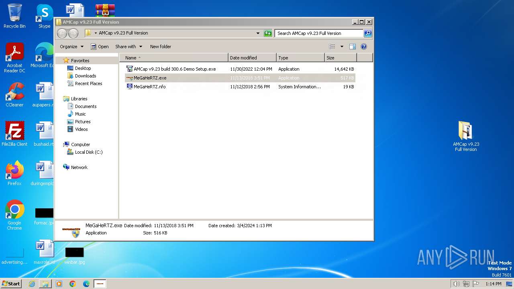514x289 pixels.
Task: Sort files by Type column
Action: [300, 58]
